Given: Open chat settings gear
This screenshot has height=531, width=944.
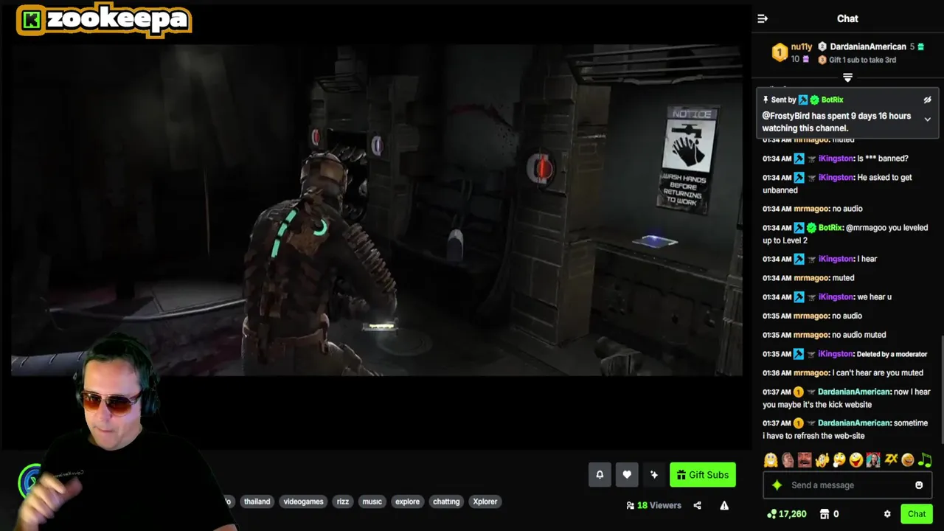Looking at the screenshot, I should pyautogui.click(x=887, y=514).
